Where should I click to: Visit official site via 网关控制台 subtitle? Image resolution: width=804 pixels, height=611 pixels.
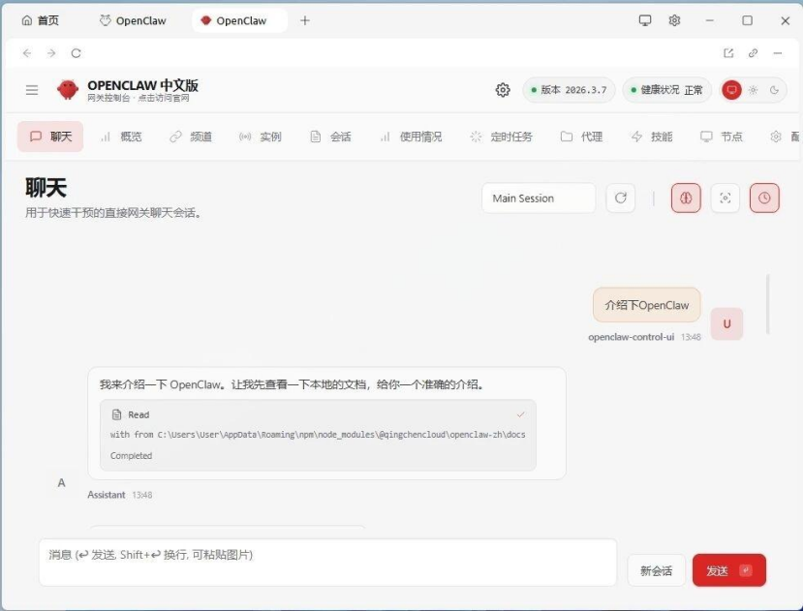click(138, 98)
